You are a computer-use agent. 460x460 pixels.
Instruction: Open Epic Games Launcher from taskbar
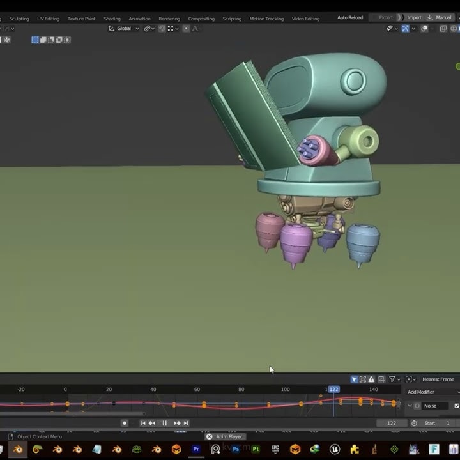tap(275, 449)
